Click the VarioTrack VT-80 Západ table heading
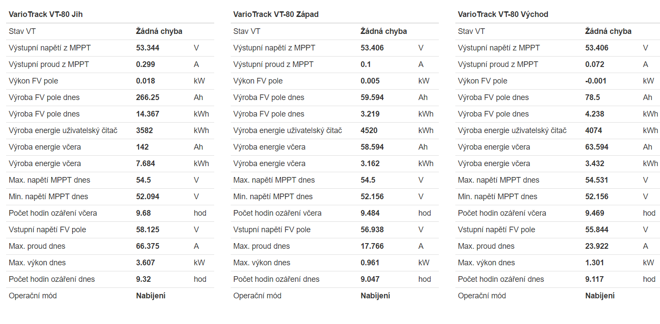This screenshot has height=324, width=660. [x=276, y=14]
